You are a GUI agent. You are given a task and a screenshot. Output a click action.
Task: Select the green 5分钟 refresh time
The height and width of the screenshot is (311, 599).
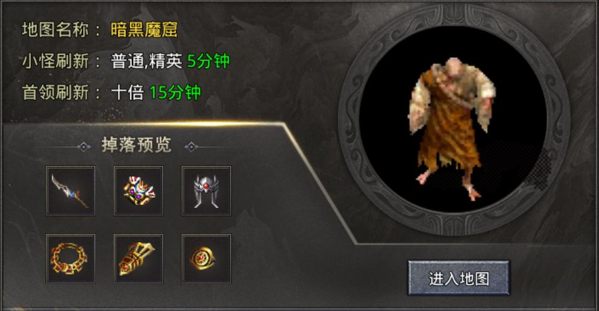click(x=209, y=61)
